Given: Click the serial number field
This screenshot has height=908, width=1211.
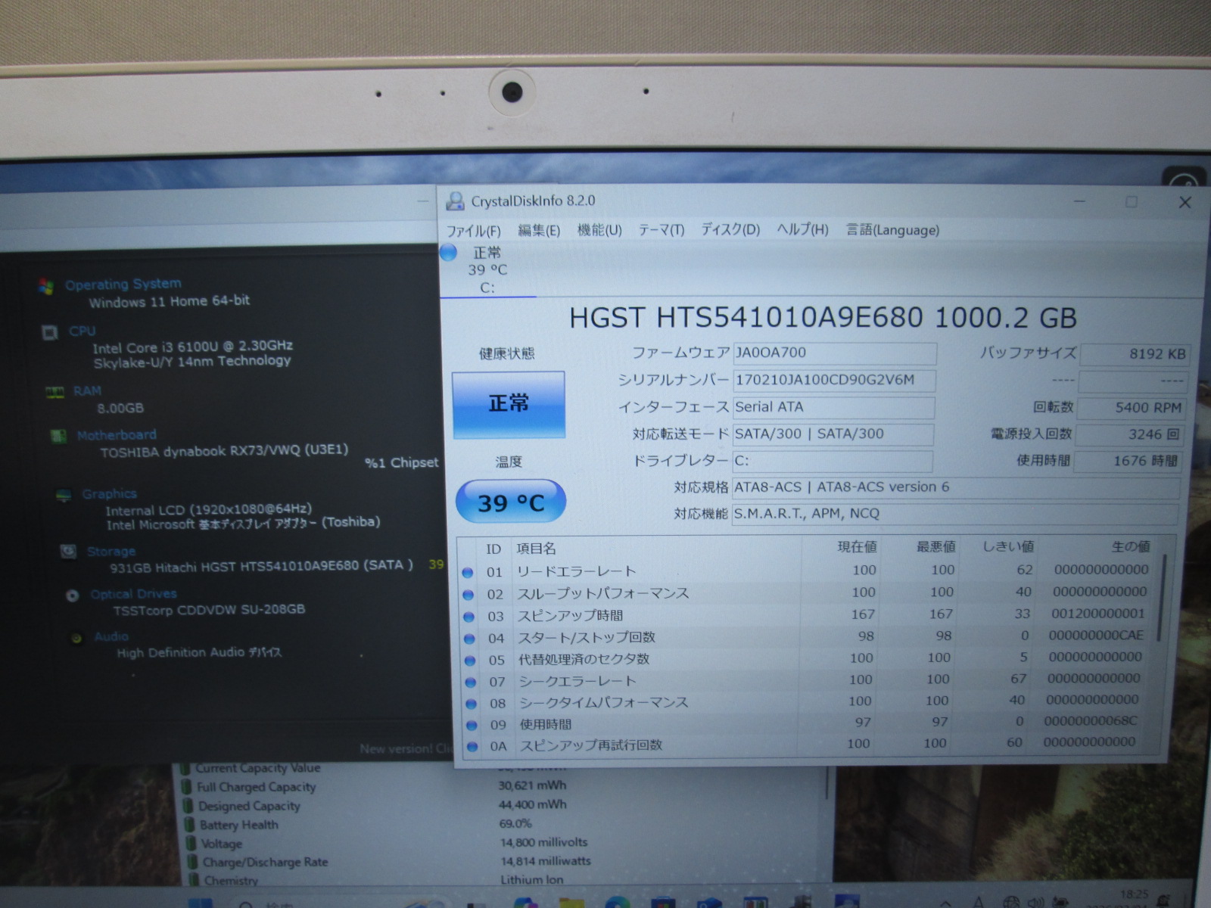Looking at the screenshot, I should [833, 380].
